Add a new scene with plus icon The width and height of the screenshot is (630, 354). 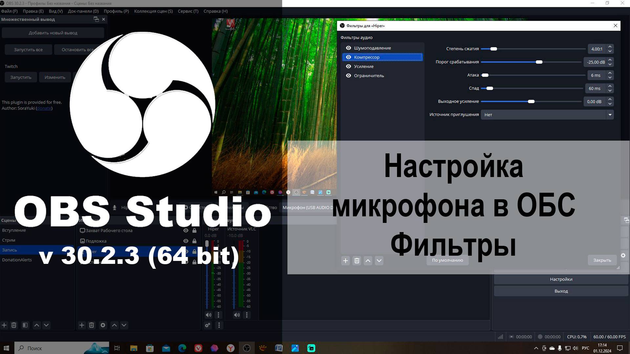(x=4, y=325)
